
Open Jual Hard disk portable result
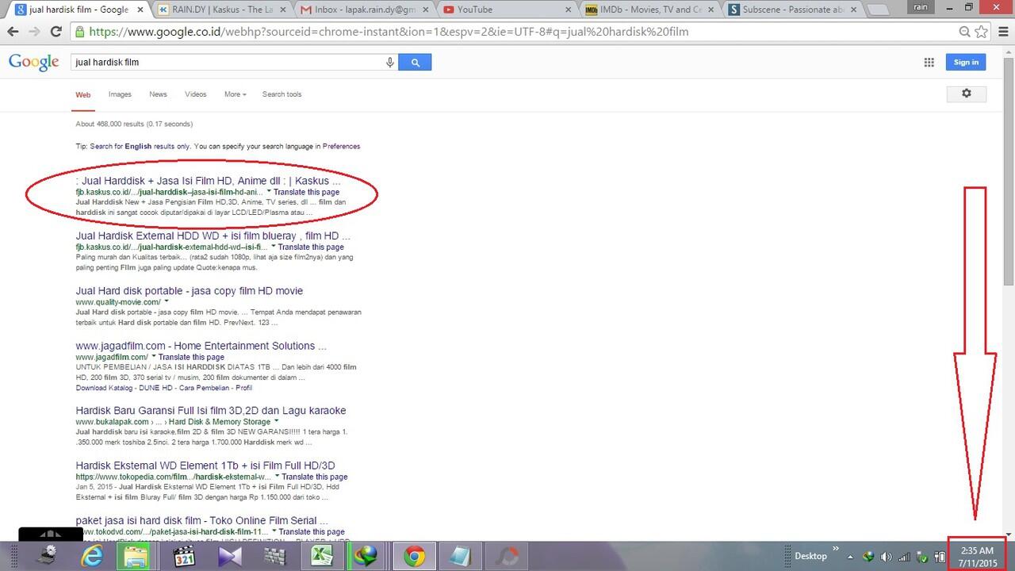click(189, 291)
